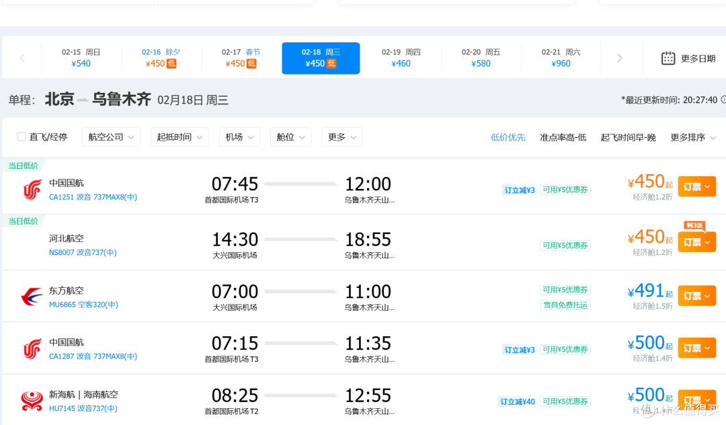
Task: Select the 02-19 周四 date tab
Action: (x=401, y=58)
